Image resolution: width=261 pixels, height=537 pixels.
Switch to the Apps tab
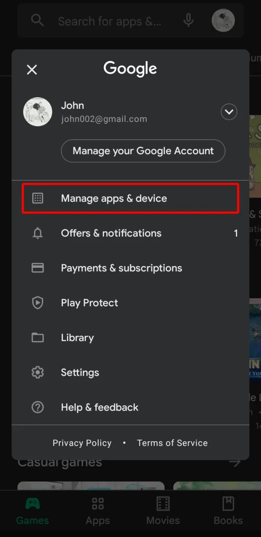coord(98,512)
